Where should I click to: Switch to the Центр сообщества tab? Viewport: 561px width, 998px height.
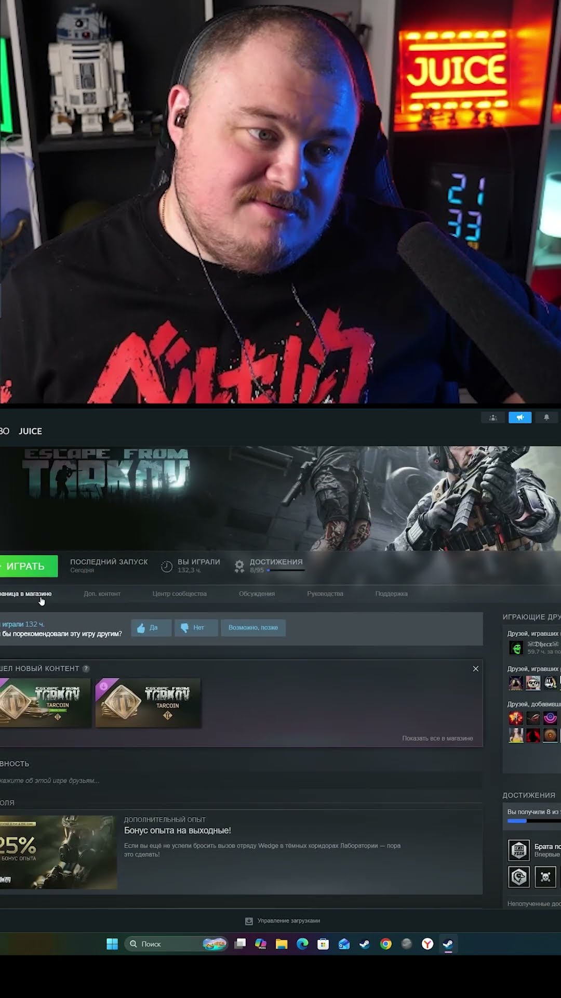tap(180, 594)
